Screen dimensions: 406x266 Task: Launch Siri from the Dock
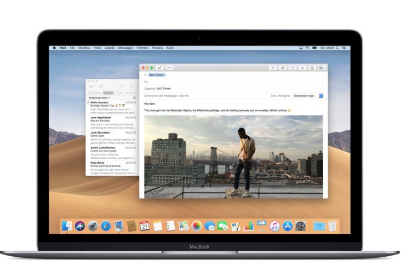[x=80, y=226]
